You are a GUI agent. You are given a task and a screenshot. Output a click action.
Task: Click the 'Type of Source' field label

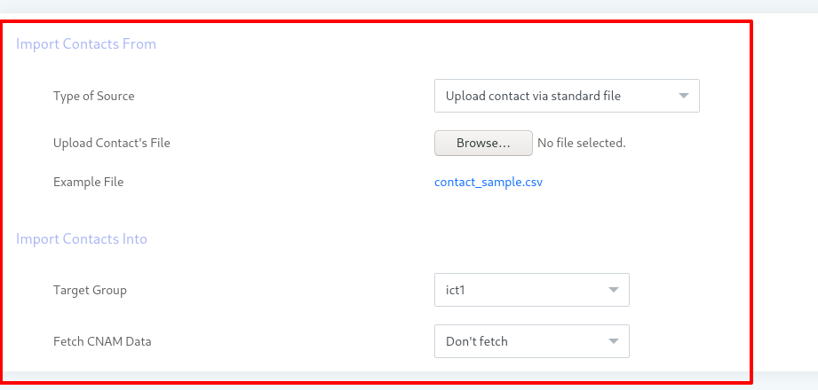coord(94,96)
